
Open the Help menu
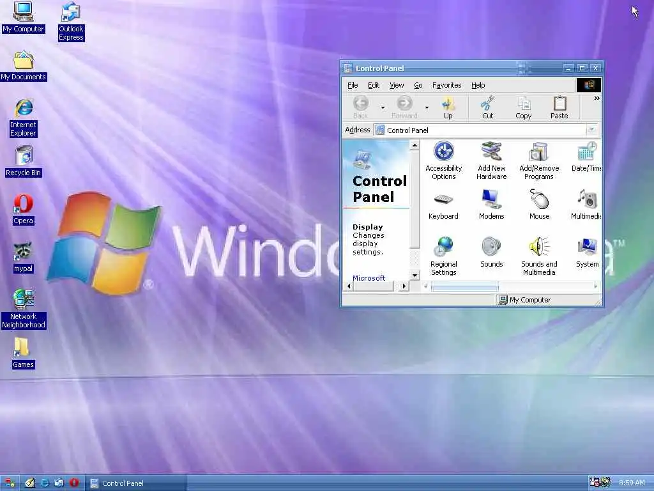478,85
